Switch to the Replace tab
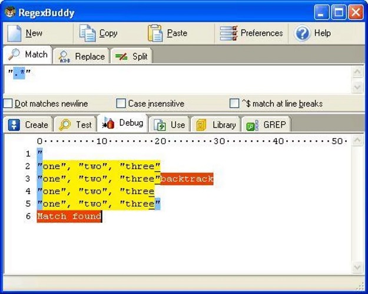 click(81, 56)
